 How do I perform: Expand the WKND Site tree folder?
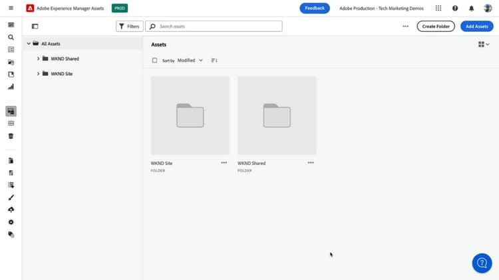point(38,74)
